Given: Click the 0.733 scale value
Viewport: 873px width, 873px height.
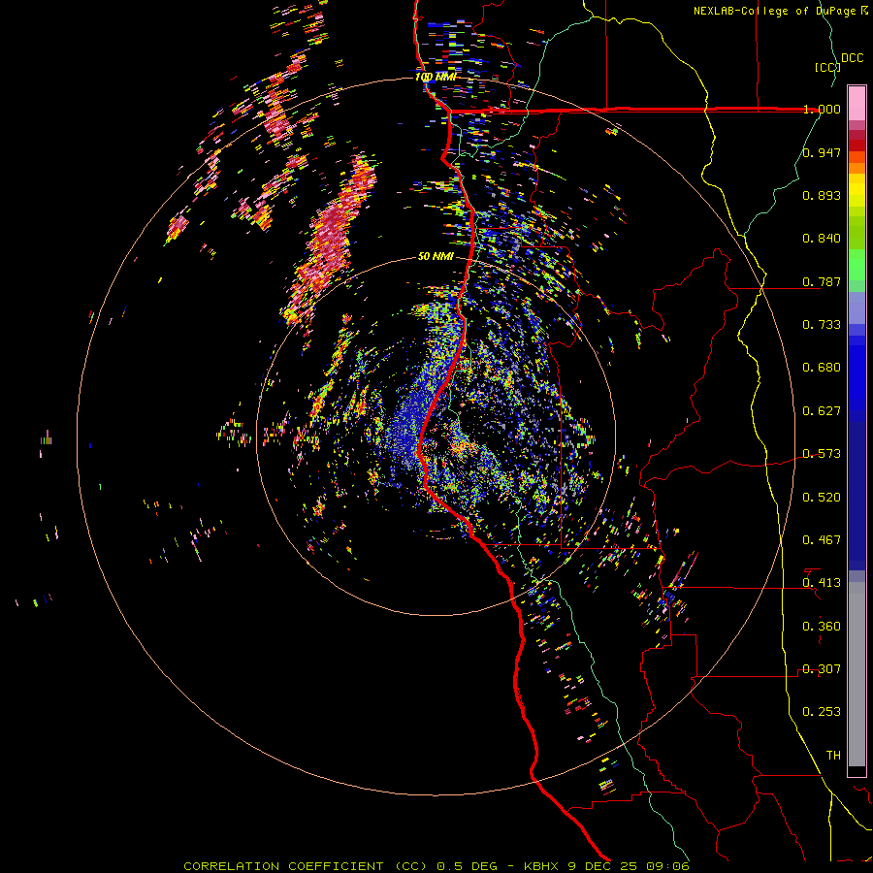Looking at the screenshot, I should [x=822, y=325].
